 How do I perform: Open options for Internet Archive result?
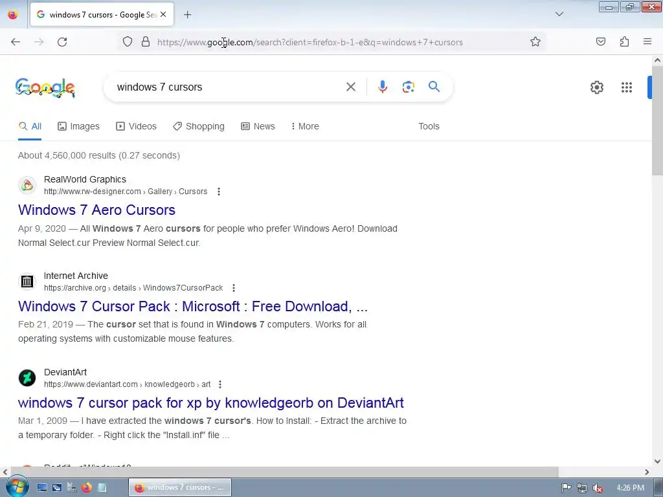pyautogui.click(x=233, y=288)
